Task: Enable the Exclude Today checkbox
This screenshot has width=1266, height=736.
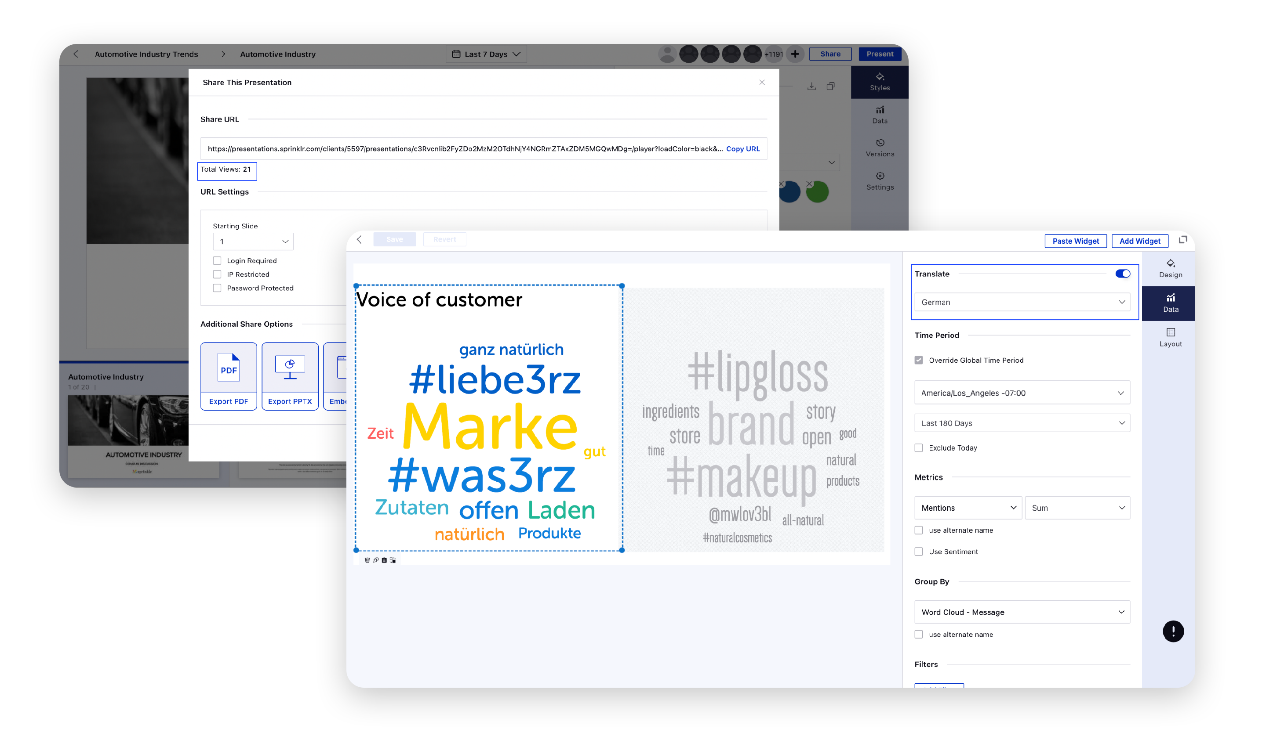Action: pyautogui.click(x=918, y=448)
